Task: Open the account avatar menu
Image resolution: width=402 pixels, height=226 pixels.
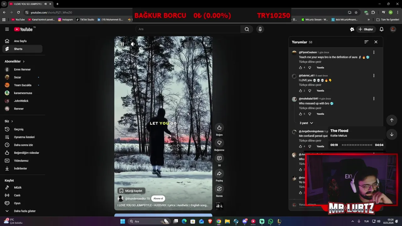Action: click(x=393, y=29)
